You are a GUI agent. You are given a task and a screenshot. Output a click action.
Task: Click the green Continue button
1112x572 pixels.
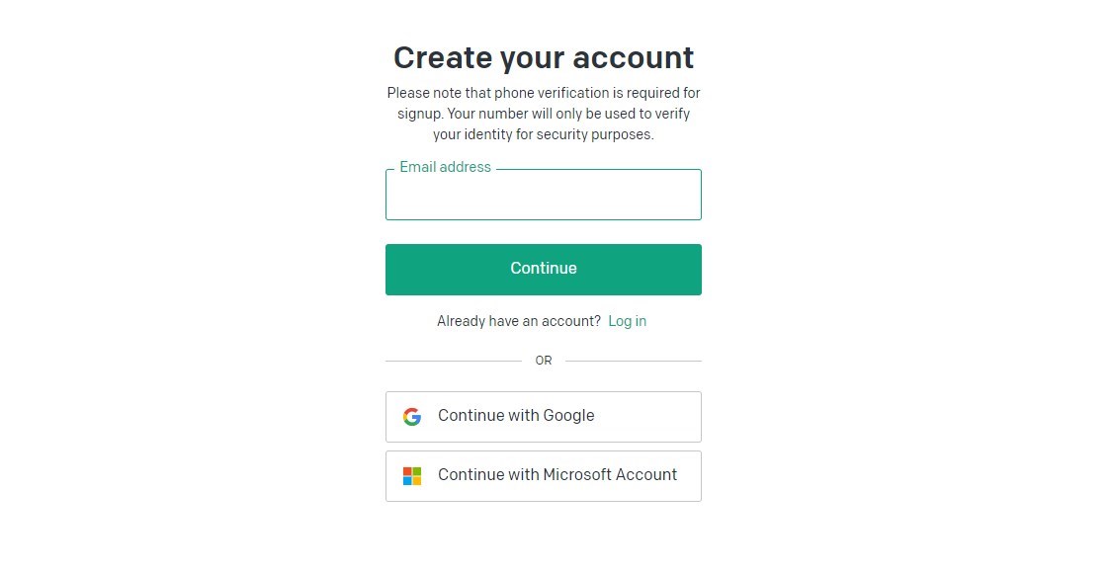[x=544, y=270]
